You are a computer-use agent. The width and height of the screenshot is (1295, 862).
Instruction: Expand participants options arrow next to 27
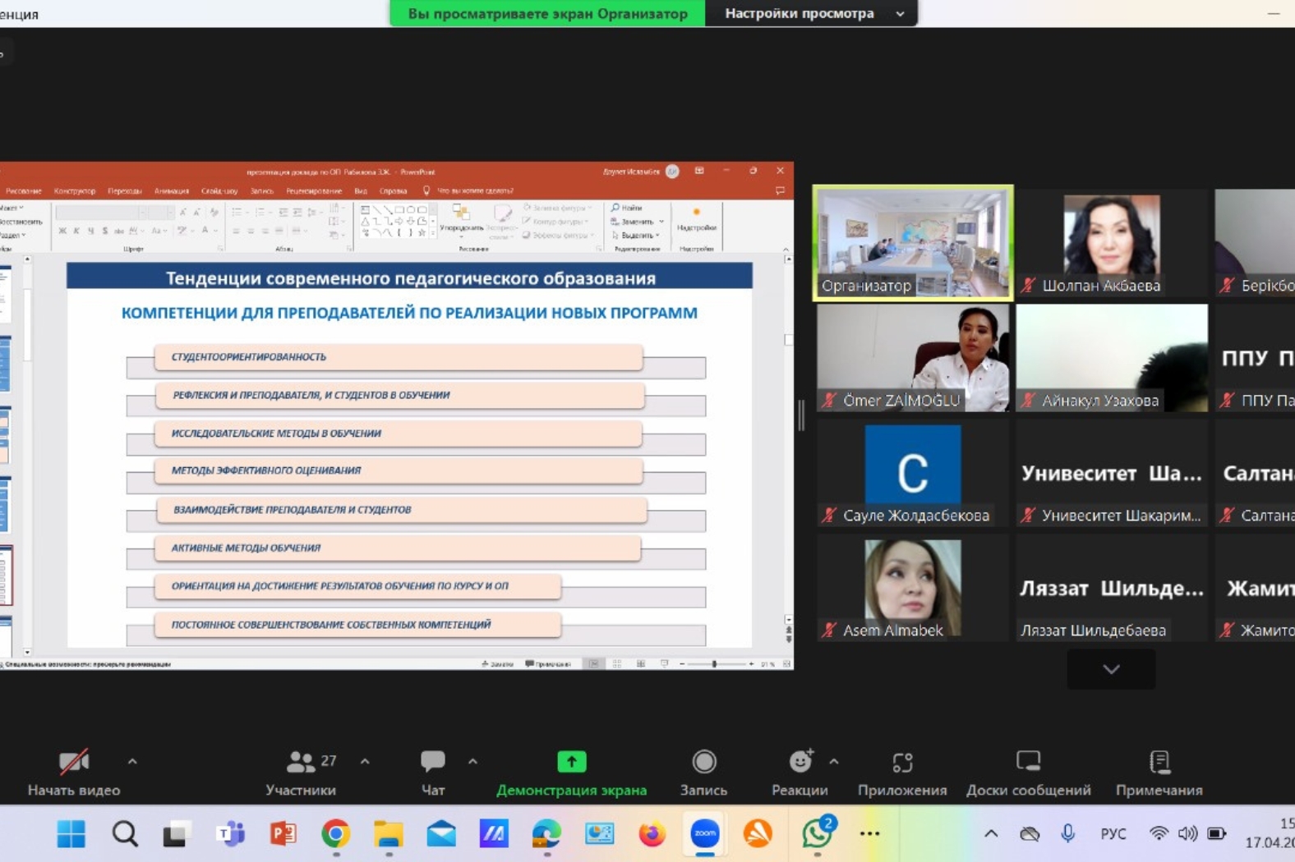(x=365, y=762)
